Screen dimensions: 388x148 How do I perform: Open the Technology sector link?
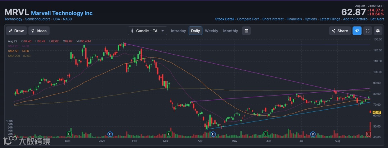[x=13, y=19]
